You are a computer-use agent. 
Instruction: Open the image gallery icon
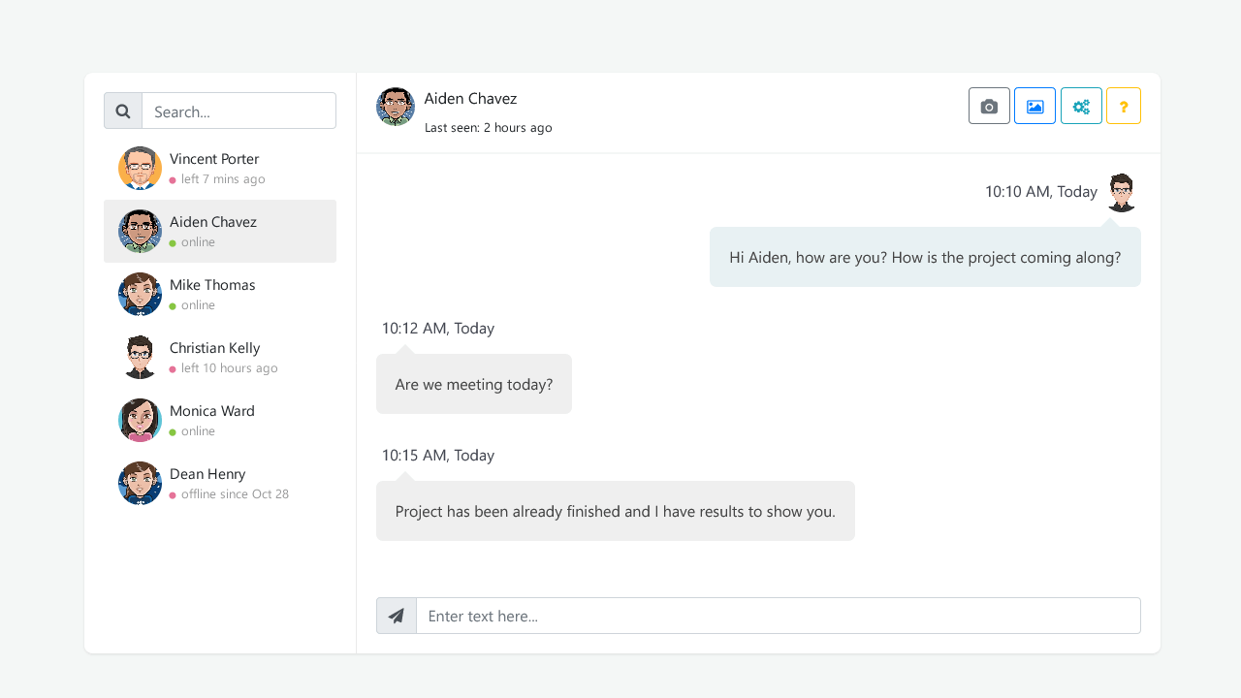[x=1034, y=106]
